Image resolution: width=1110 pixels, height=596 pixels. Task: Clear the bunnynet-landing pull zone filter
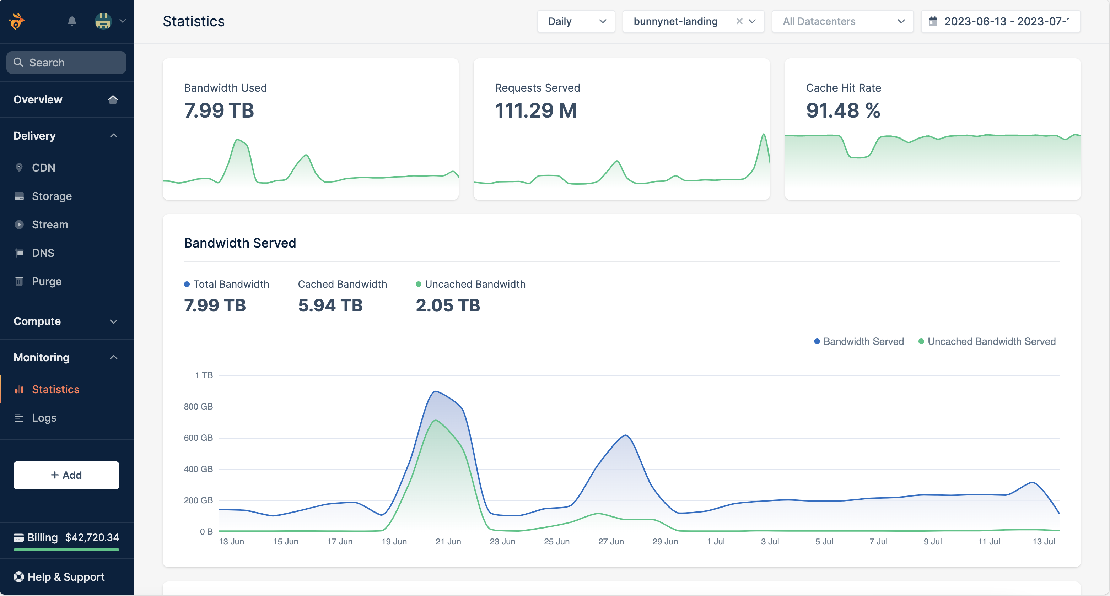point(739,21)
